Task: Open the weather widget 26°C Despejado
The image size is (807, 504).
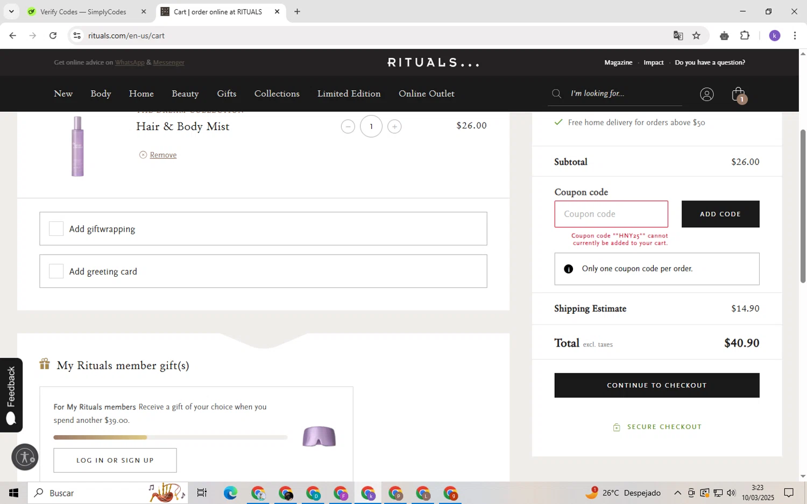Action: pyautogui.click(x=624, y=493)
